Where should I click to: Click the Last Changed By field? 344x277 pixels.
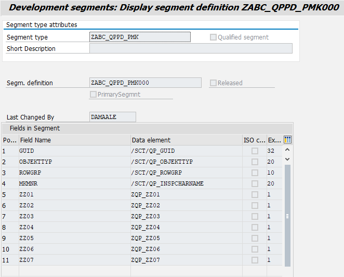(x=112, y=117)
